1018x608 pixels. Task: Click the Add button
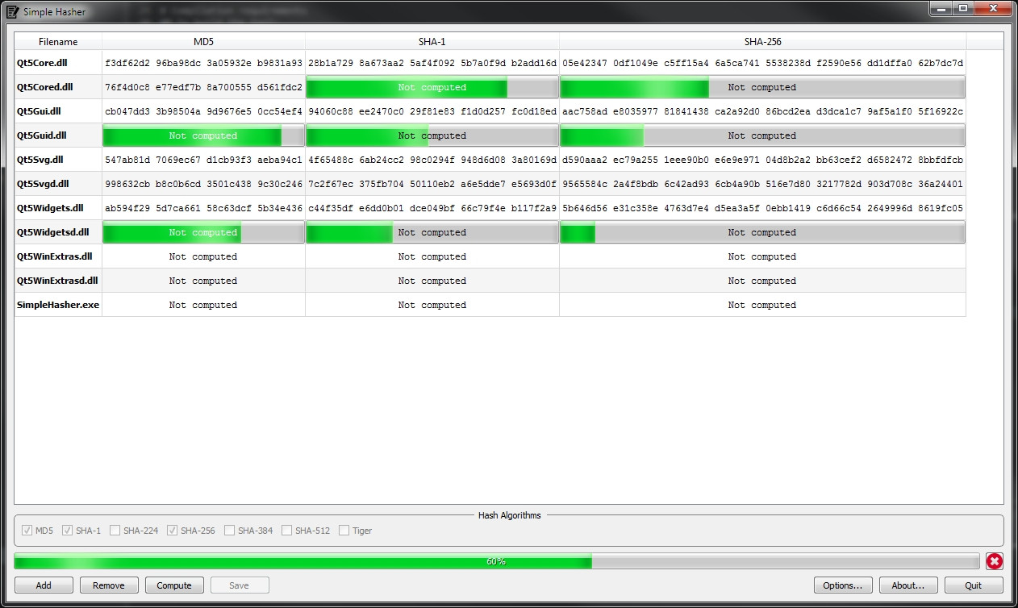[x=44, y=585]
